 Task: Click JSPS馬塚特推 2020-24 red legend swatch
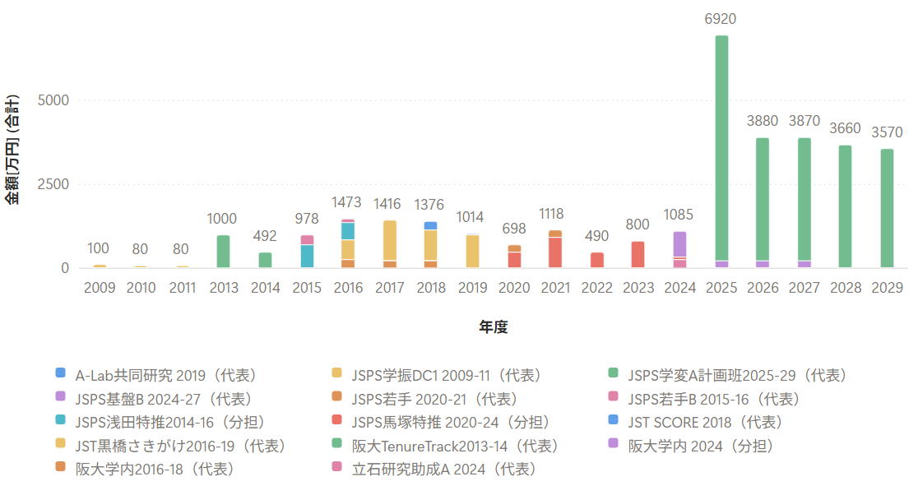point(336,419)
